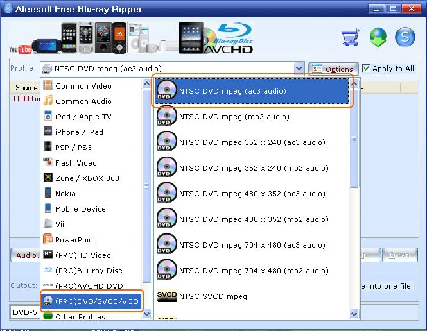Select Flash Video category
The height and width of the screenshot is (331, 427).
click(91, 163)
